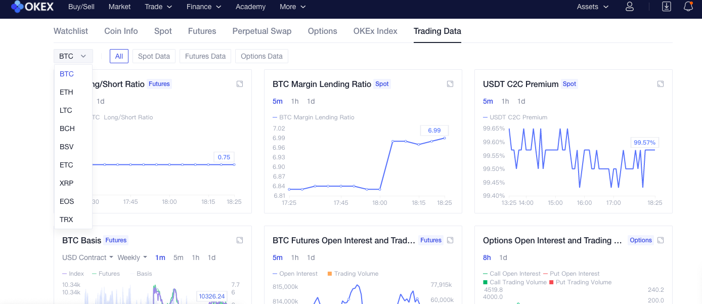Toggle the Trading Volume legend series
The image size is (702, 304).
click(353, 274)
